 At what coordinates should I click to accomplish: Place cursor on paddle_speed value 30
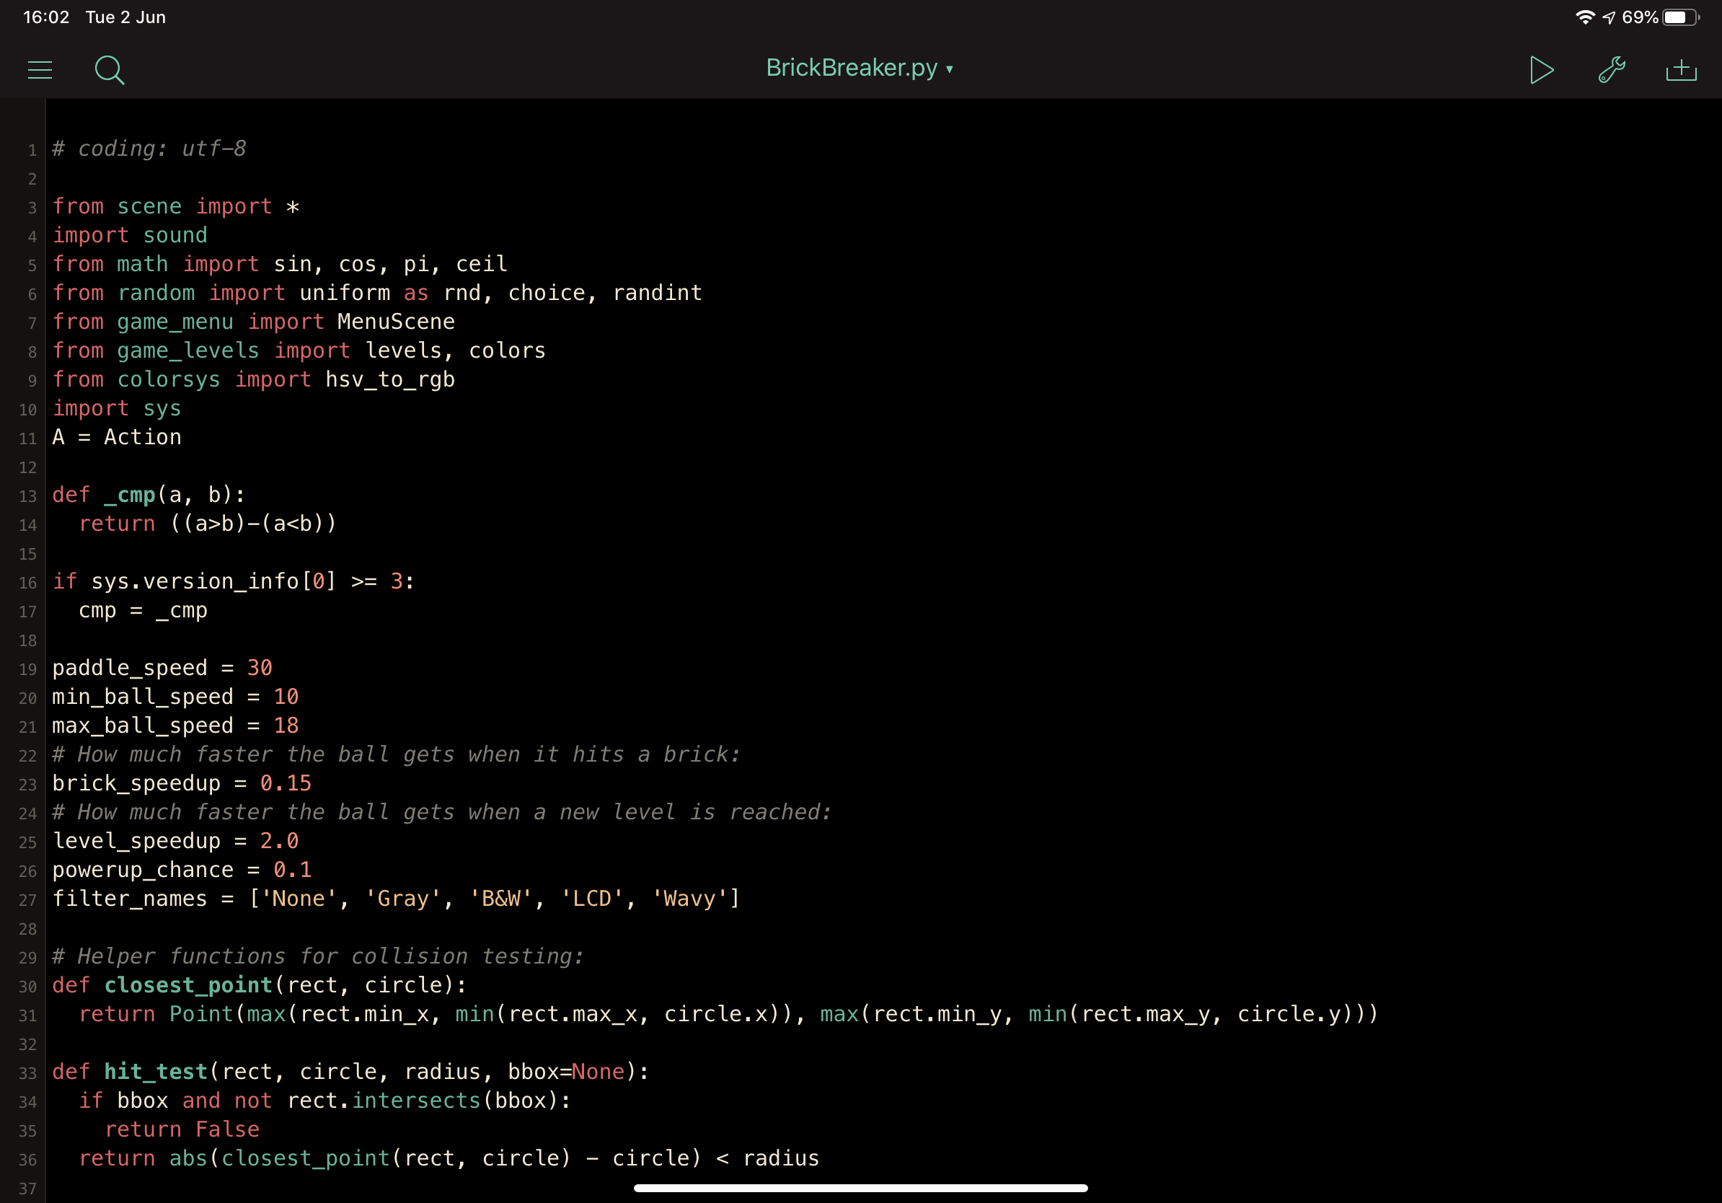(260, 668)
